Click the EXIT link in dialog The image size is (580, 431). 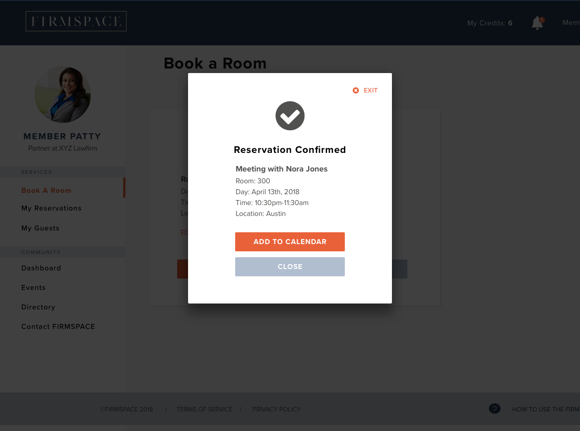(x=371, y=90)
